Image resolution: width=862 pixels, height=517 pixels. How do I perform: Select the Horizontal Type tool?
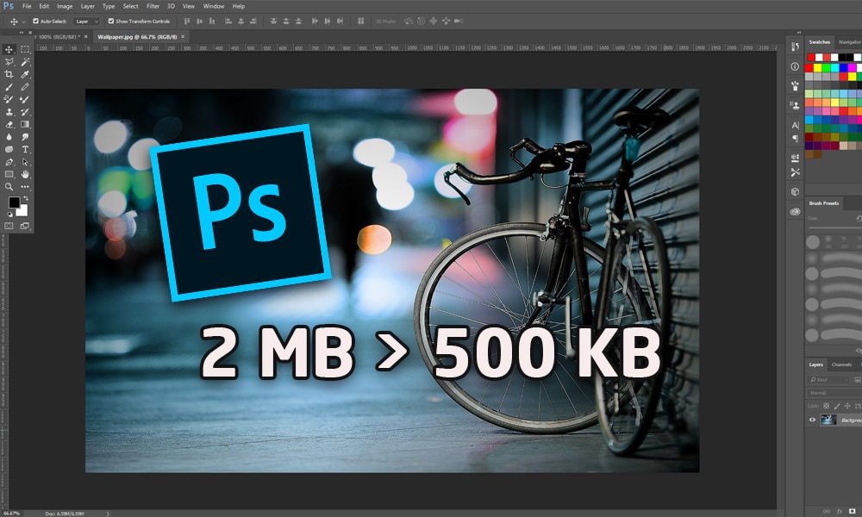(x=25, y=149)
